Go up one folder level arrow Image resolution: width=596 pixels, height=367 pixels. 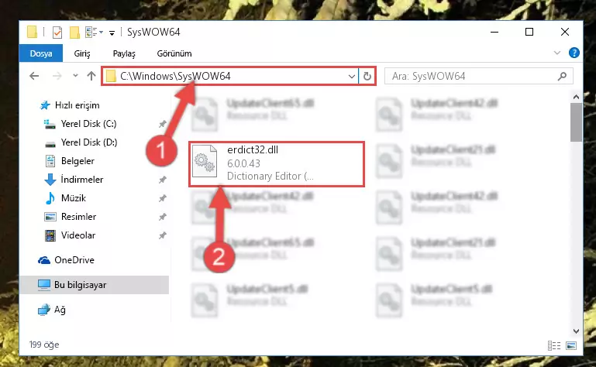click(91, 76)
